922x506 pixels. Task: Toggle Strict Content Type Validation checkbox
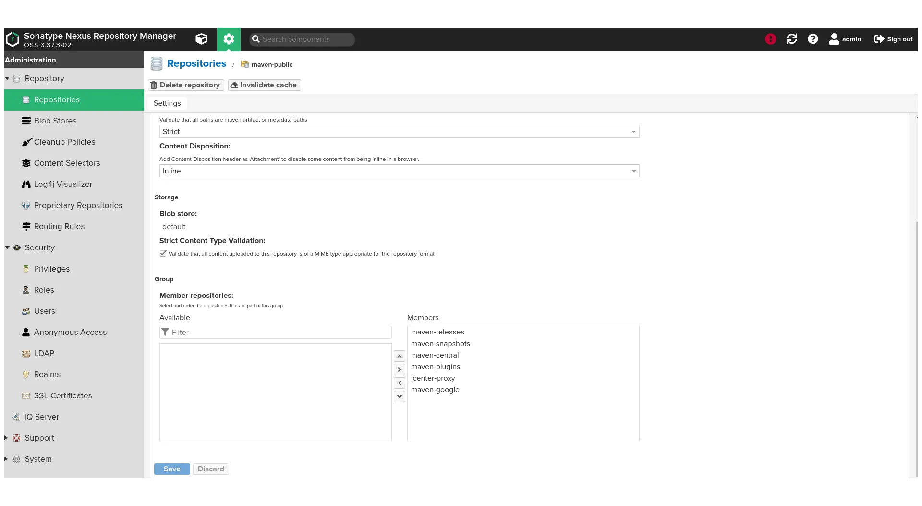coord(163,254)
